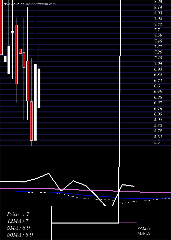Click the 7.81 axis value
This screenshot has height=240, width=171.
pos(158,24)
